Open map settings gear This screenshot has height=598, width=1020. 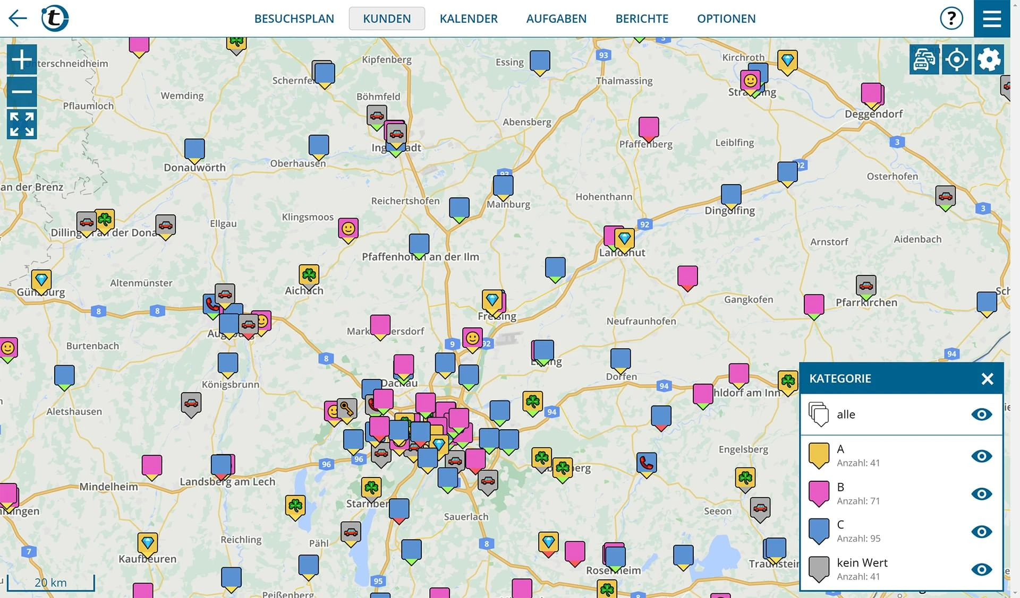pyautogui.click(x=989, y=59)
